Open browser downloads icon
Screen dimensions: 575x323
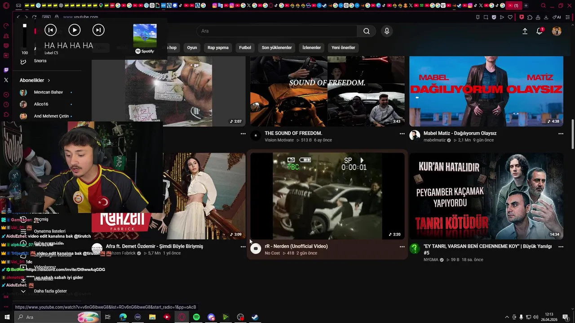coord(546,17)
